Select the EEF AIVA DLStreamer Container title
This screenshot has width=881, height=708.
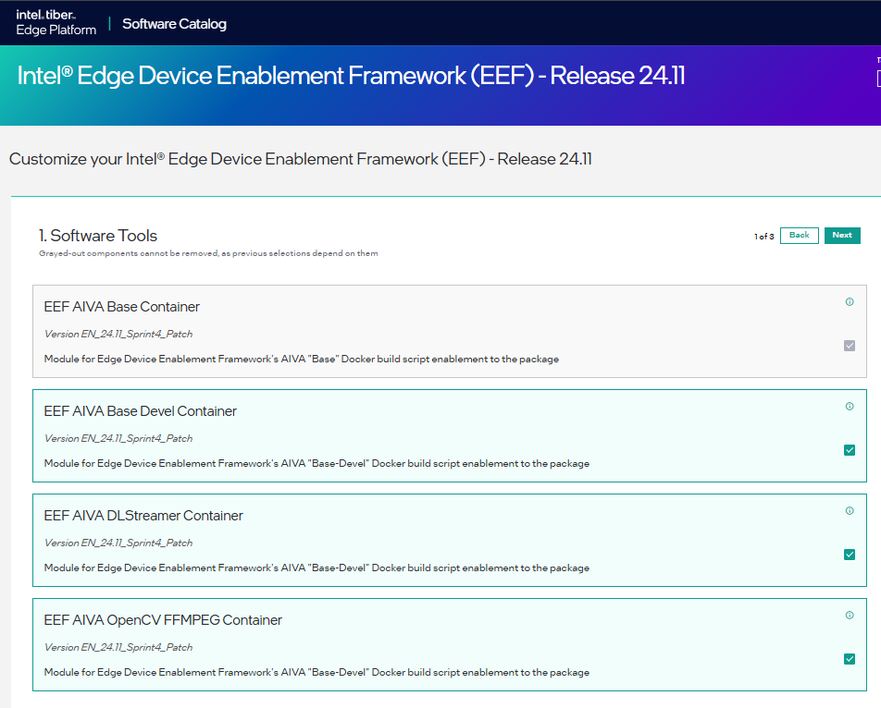[x=143, y=516]
